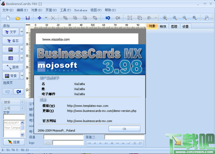Screen dimensions: 215x154
Task: Click the 备忘 memo button
Action: 13,41
